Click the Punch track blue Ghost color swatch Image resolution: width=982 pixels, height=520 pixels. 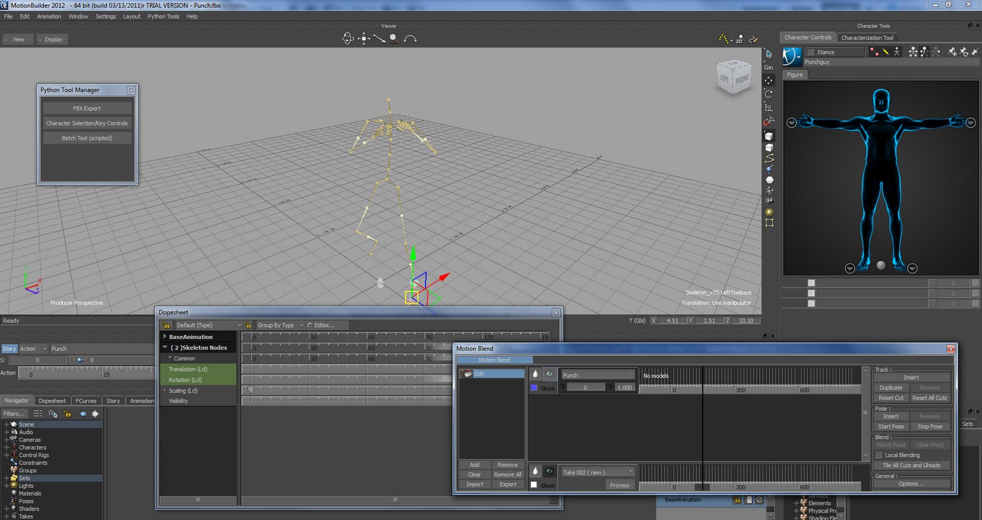(x=534, y=388)
